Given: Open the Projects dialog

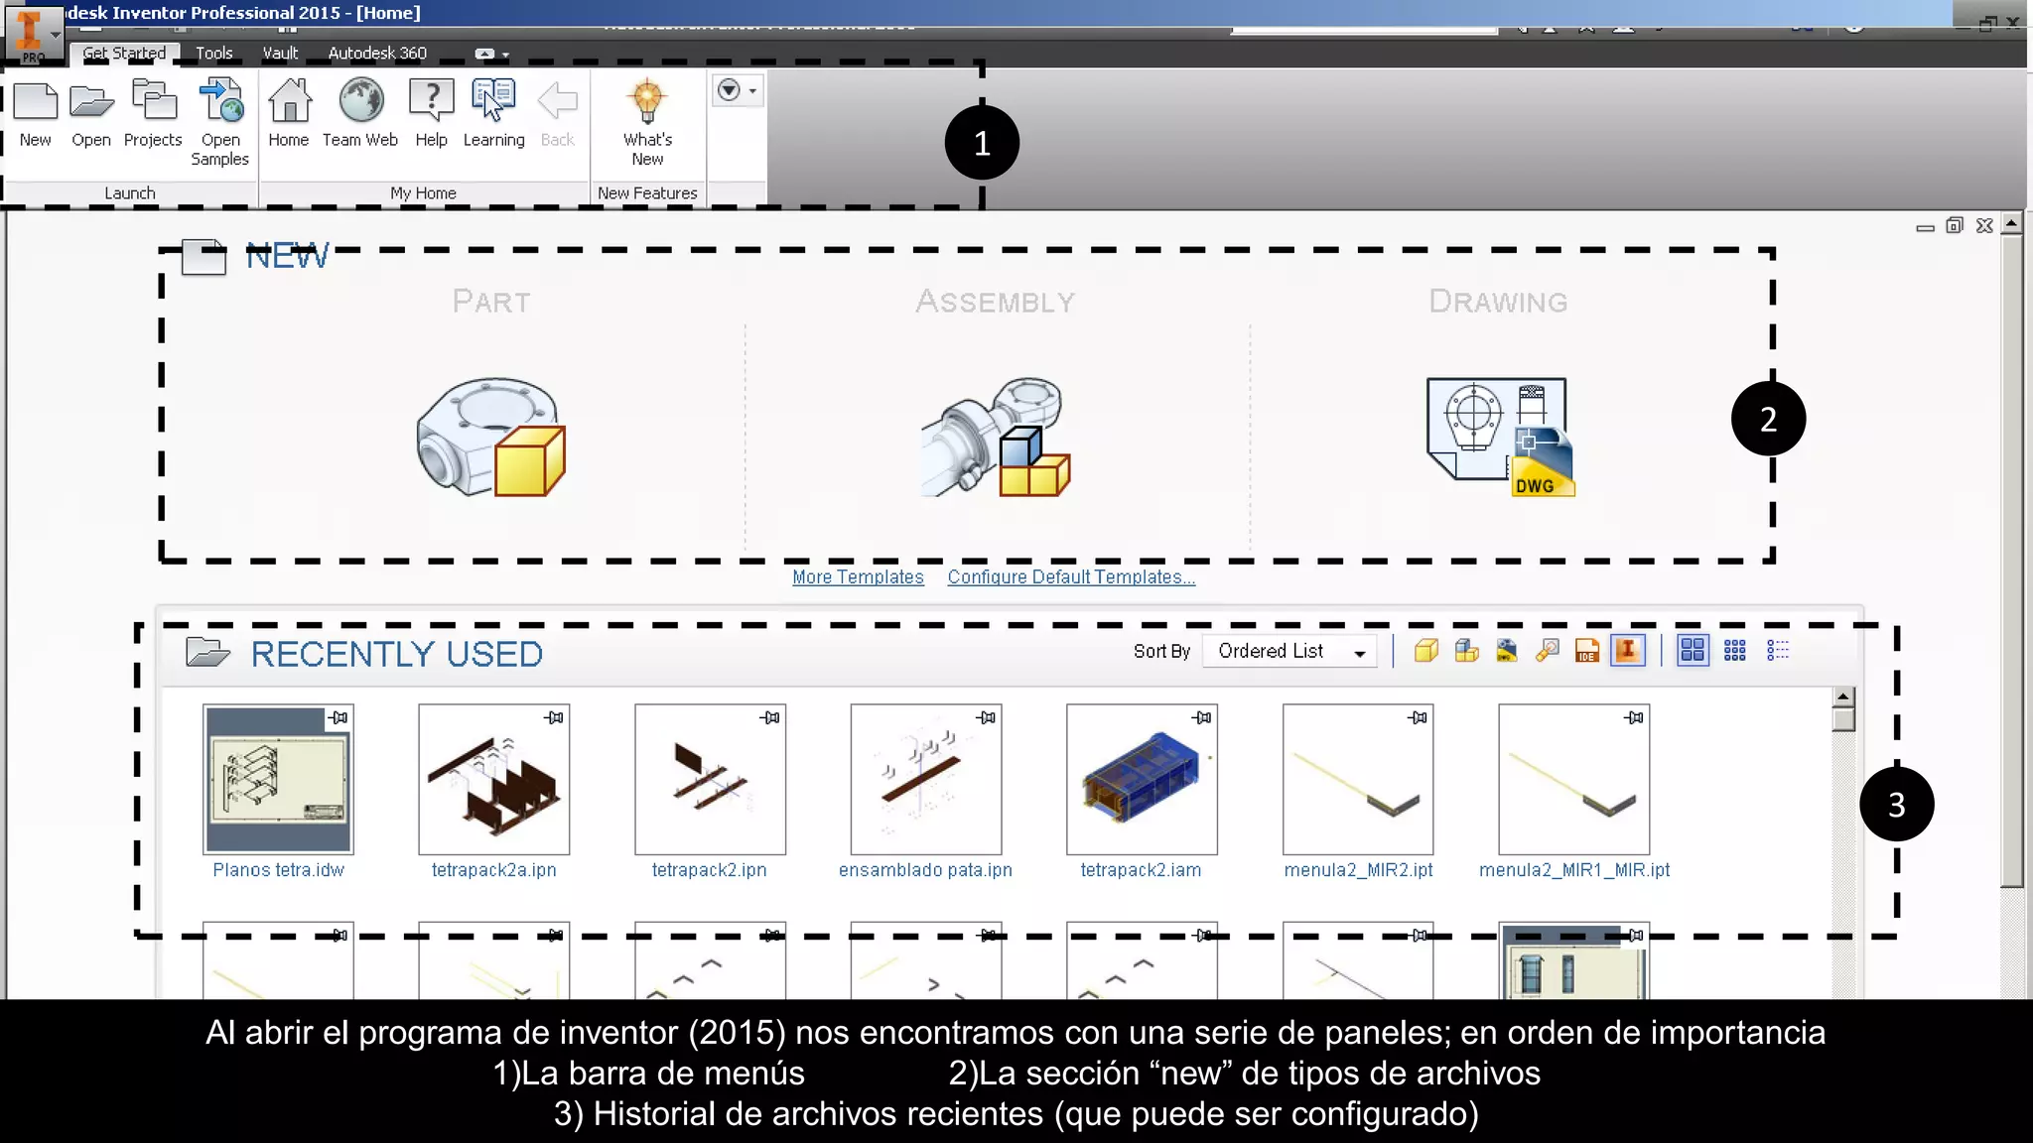Looking at the screenshot, I should 153,102.
